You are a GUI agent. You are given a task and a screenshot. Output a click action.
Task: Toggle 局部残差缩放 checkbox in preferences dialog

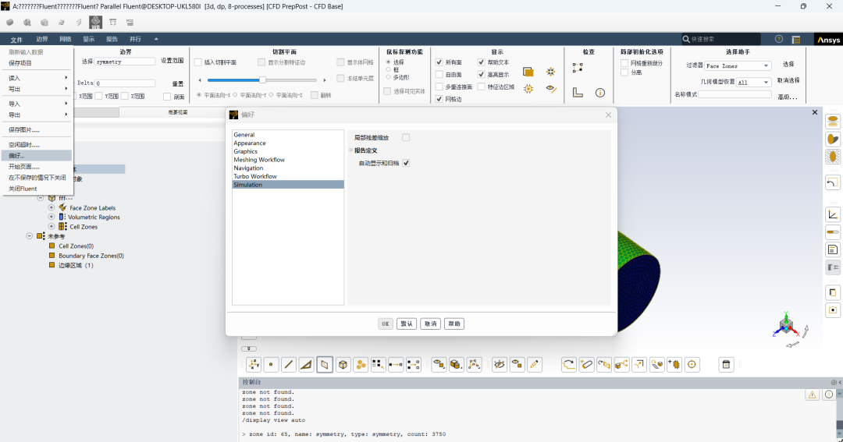(406, 137)
